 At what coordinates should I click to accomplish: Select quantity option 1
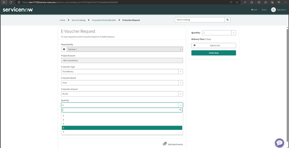[x=122, y=116]
